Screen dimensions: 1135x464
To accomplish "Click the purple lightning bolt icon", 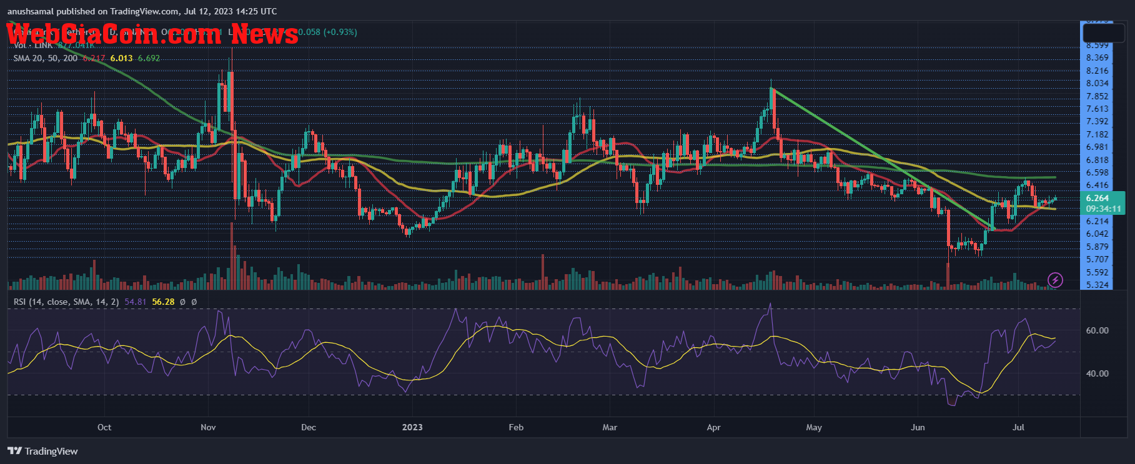I will click(1055, 280).
